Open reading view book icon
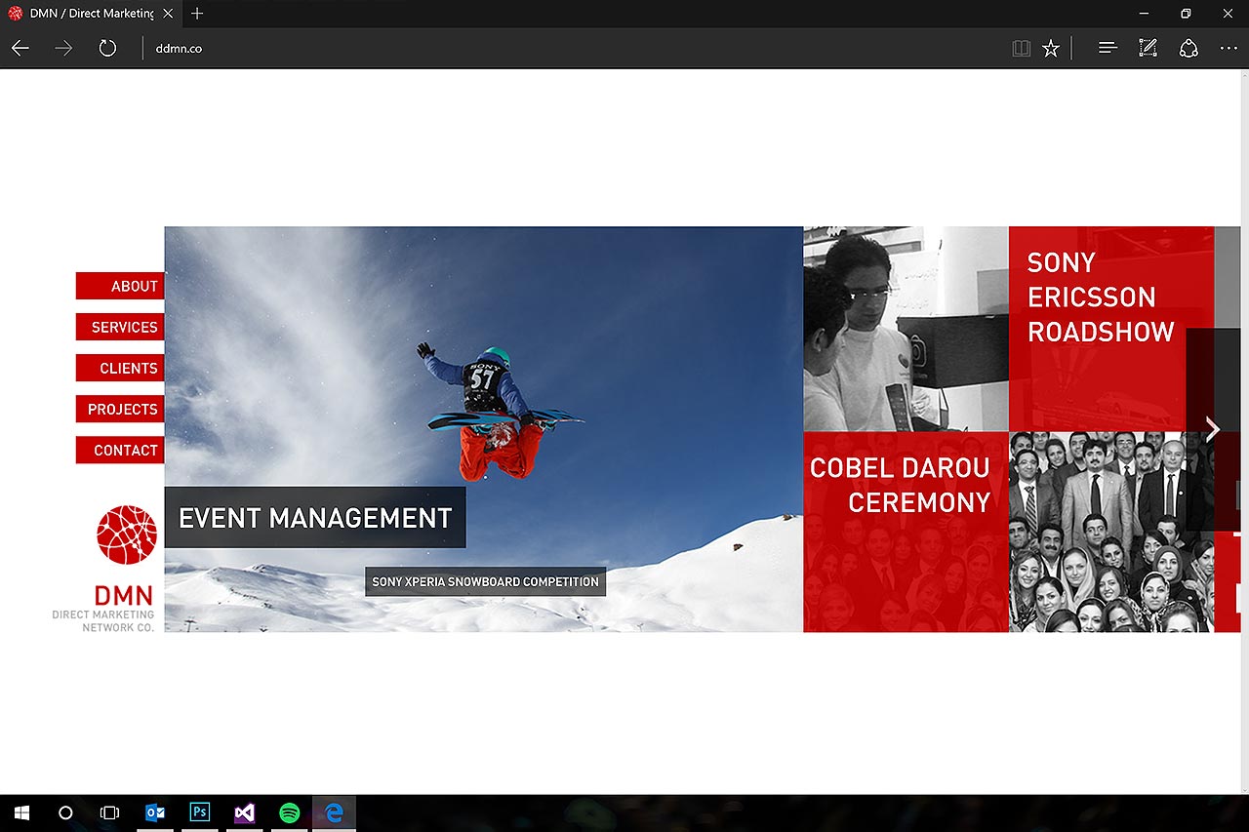The image size is (1249, 832). pyautogui.click(x=1021, y=48)
